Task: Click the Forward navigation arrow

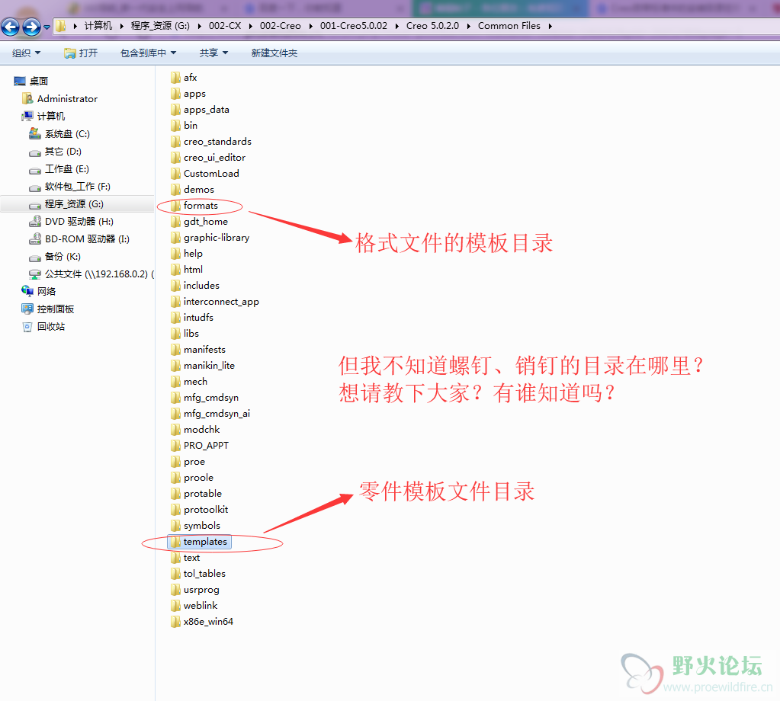Action: 32,27
